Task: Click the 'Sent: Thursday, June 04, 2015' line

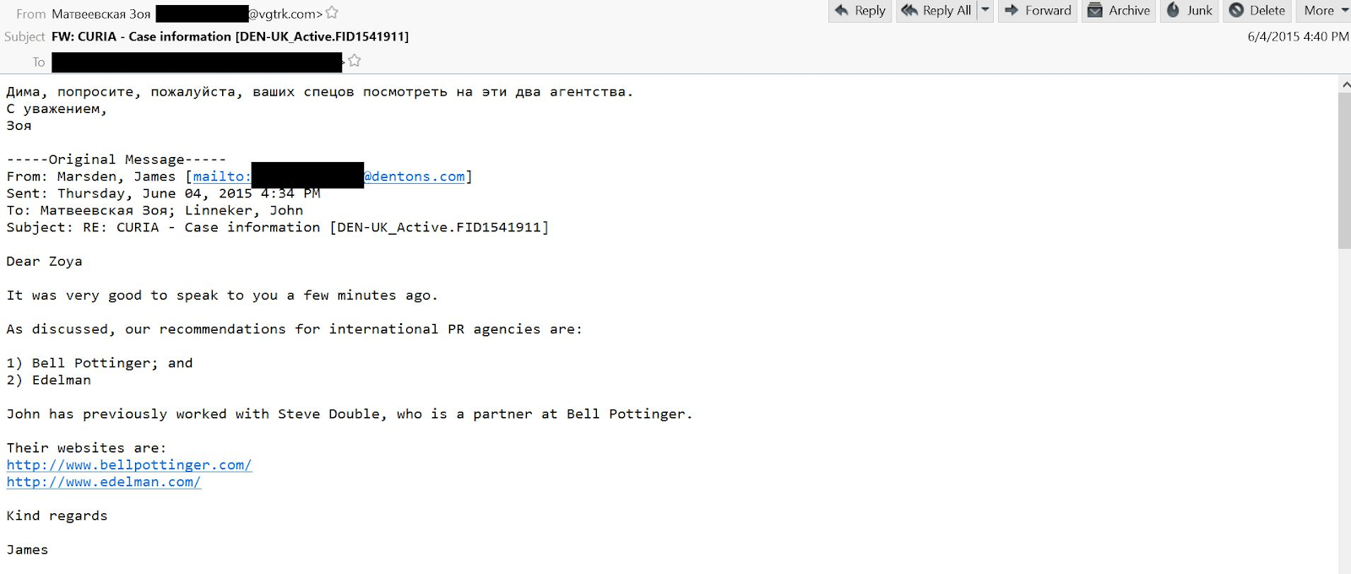Action: click(x=163, y=193)
